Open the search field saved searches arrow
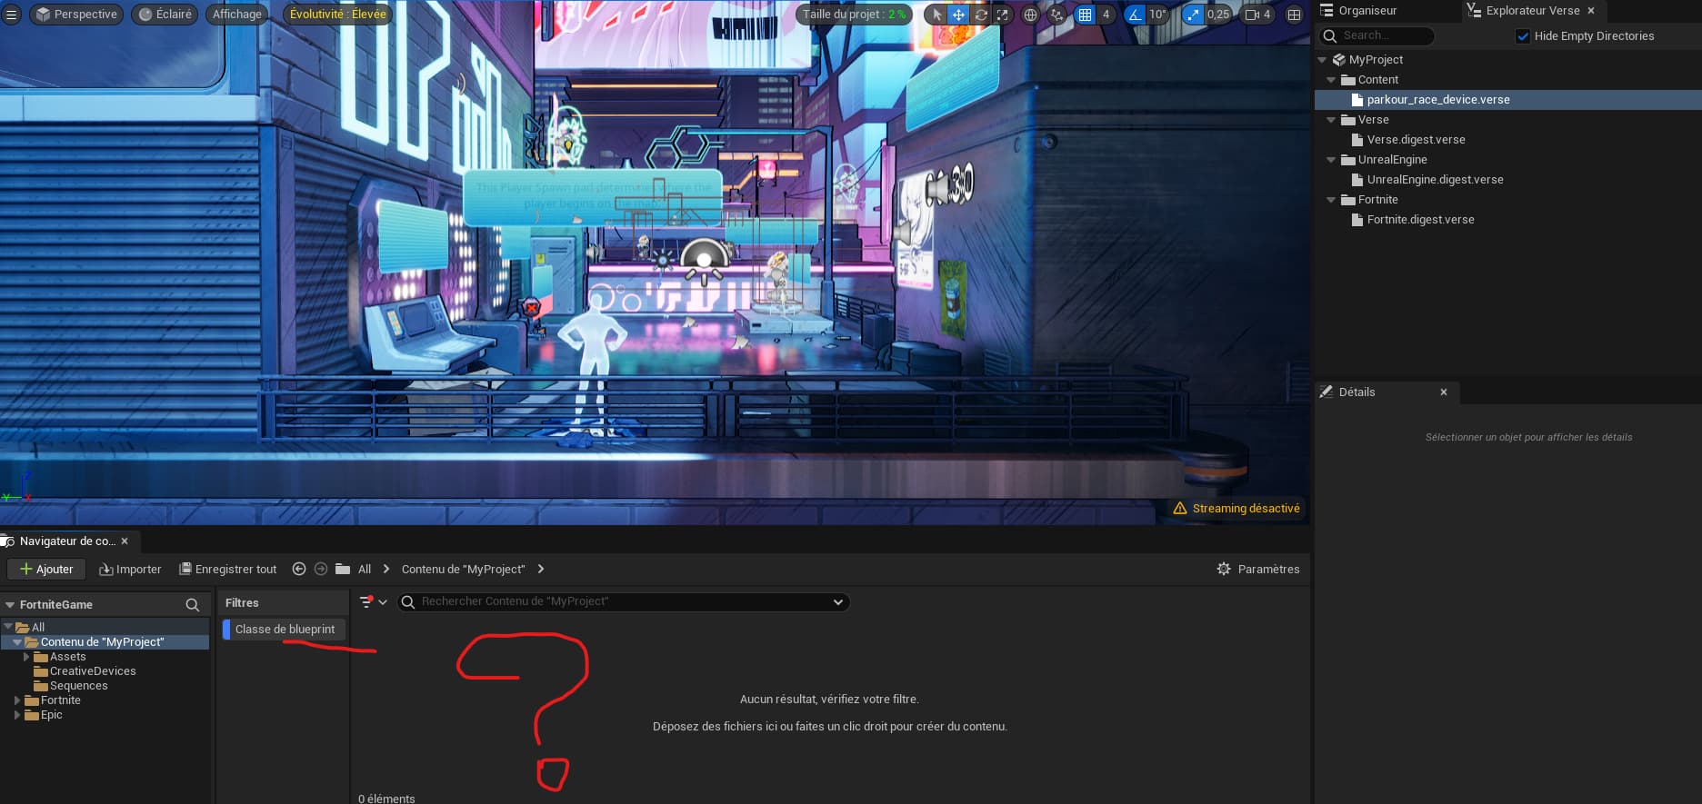This screenshot has width=1702, height=804. (x=837, y=601)
